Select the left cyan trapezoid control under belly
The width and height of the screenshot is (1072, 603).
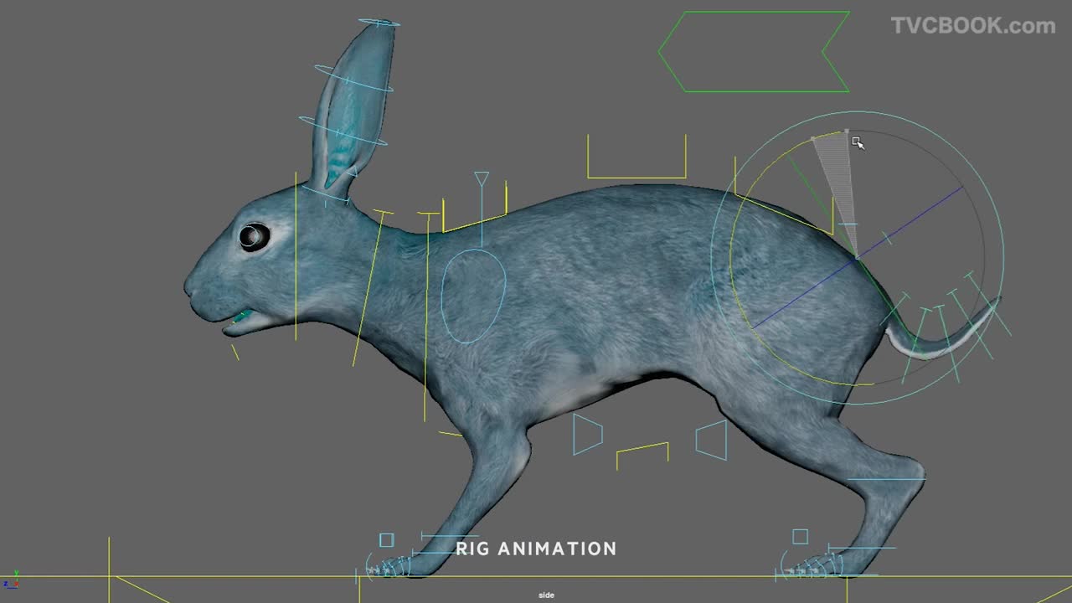click(x=588, y=434)
